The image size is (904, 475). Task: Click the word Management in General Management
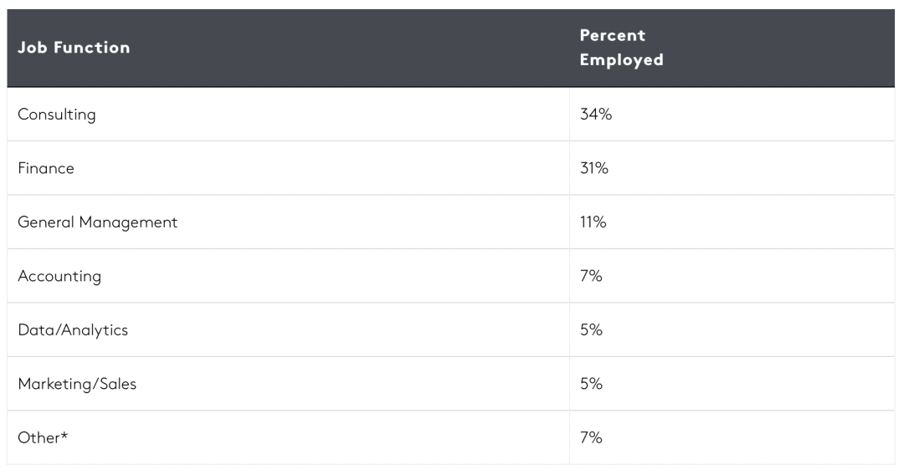click(x=129, y=222)
